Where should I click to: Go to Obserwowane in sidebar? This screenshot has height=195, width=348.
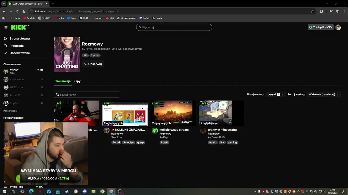pos(20,53)
